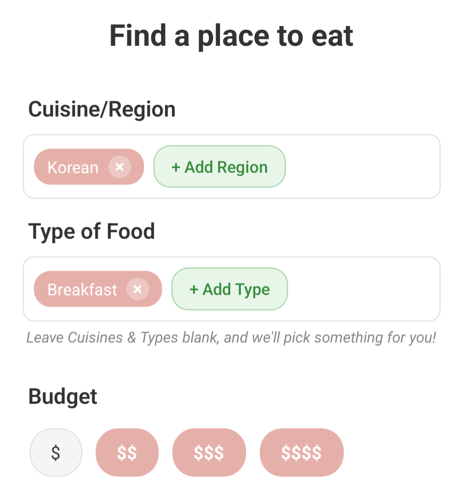Toggle the $$ budget option
Image resolution: width=463 pixels, height=498 pixels.
click(x=127, y=453)
